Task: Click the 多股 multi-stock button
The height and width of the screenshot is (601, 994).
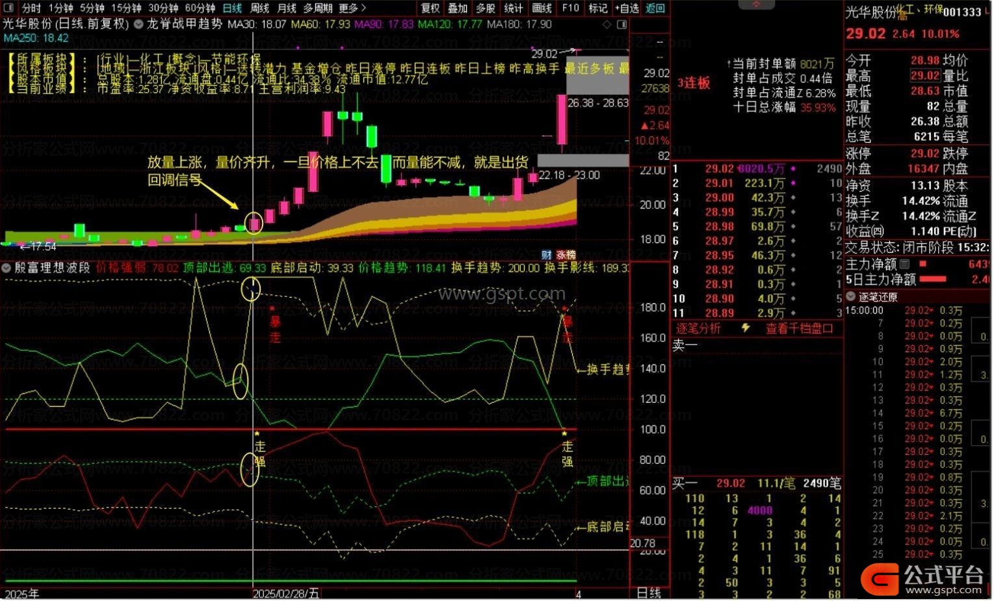Action: 486,8
